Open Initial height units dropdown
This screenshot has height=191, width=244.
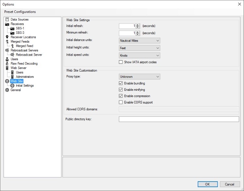coord(140,48)
